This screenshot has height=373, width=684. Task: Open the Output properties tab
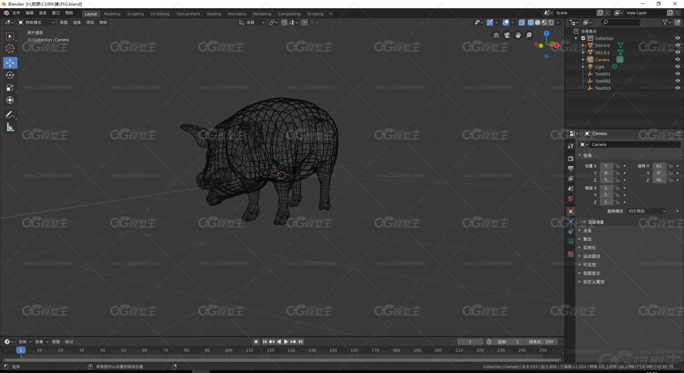(571, 168)
